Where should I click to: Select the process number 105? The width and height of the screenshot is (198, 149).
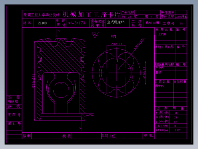click(x=181, y=24)
